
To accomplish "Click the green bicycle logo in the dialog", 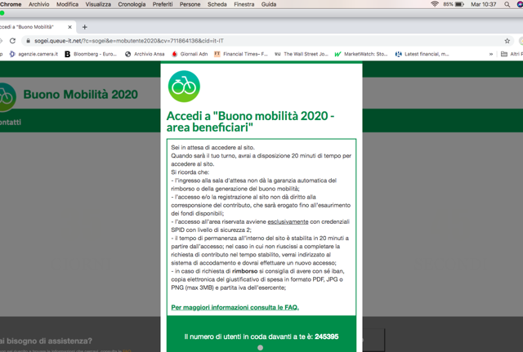I will pos(184,87).
